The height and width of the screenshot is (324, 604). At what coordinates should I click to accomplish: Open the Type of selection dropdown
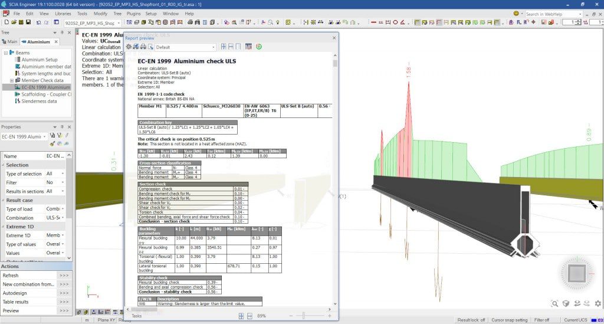(57, 174)
